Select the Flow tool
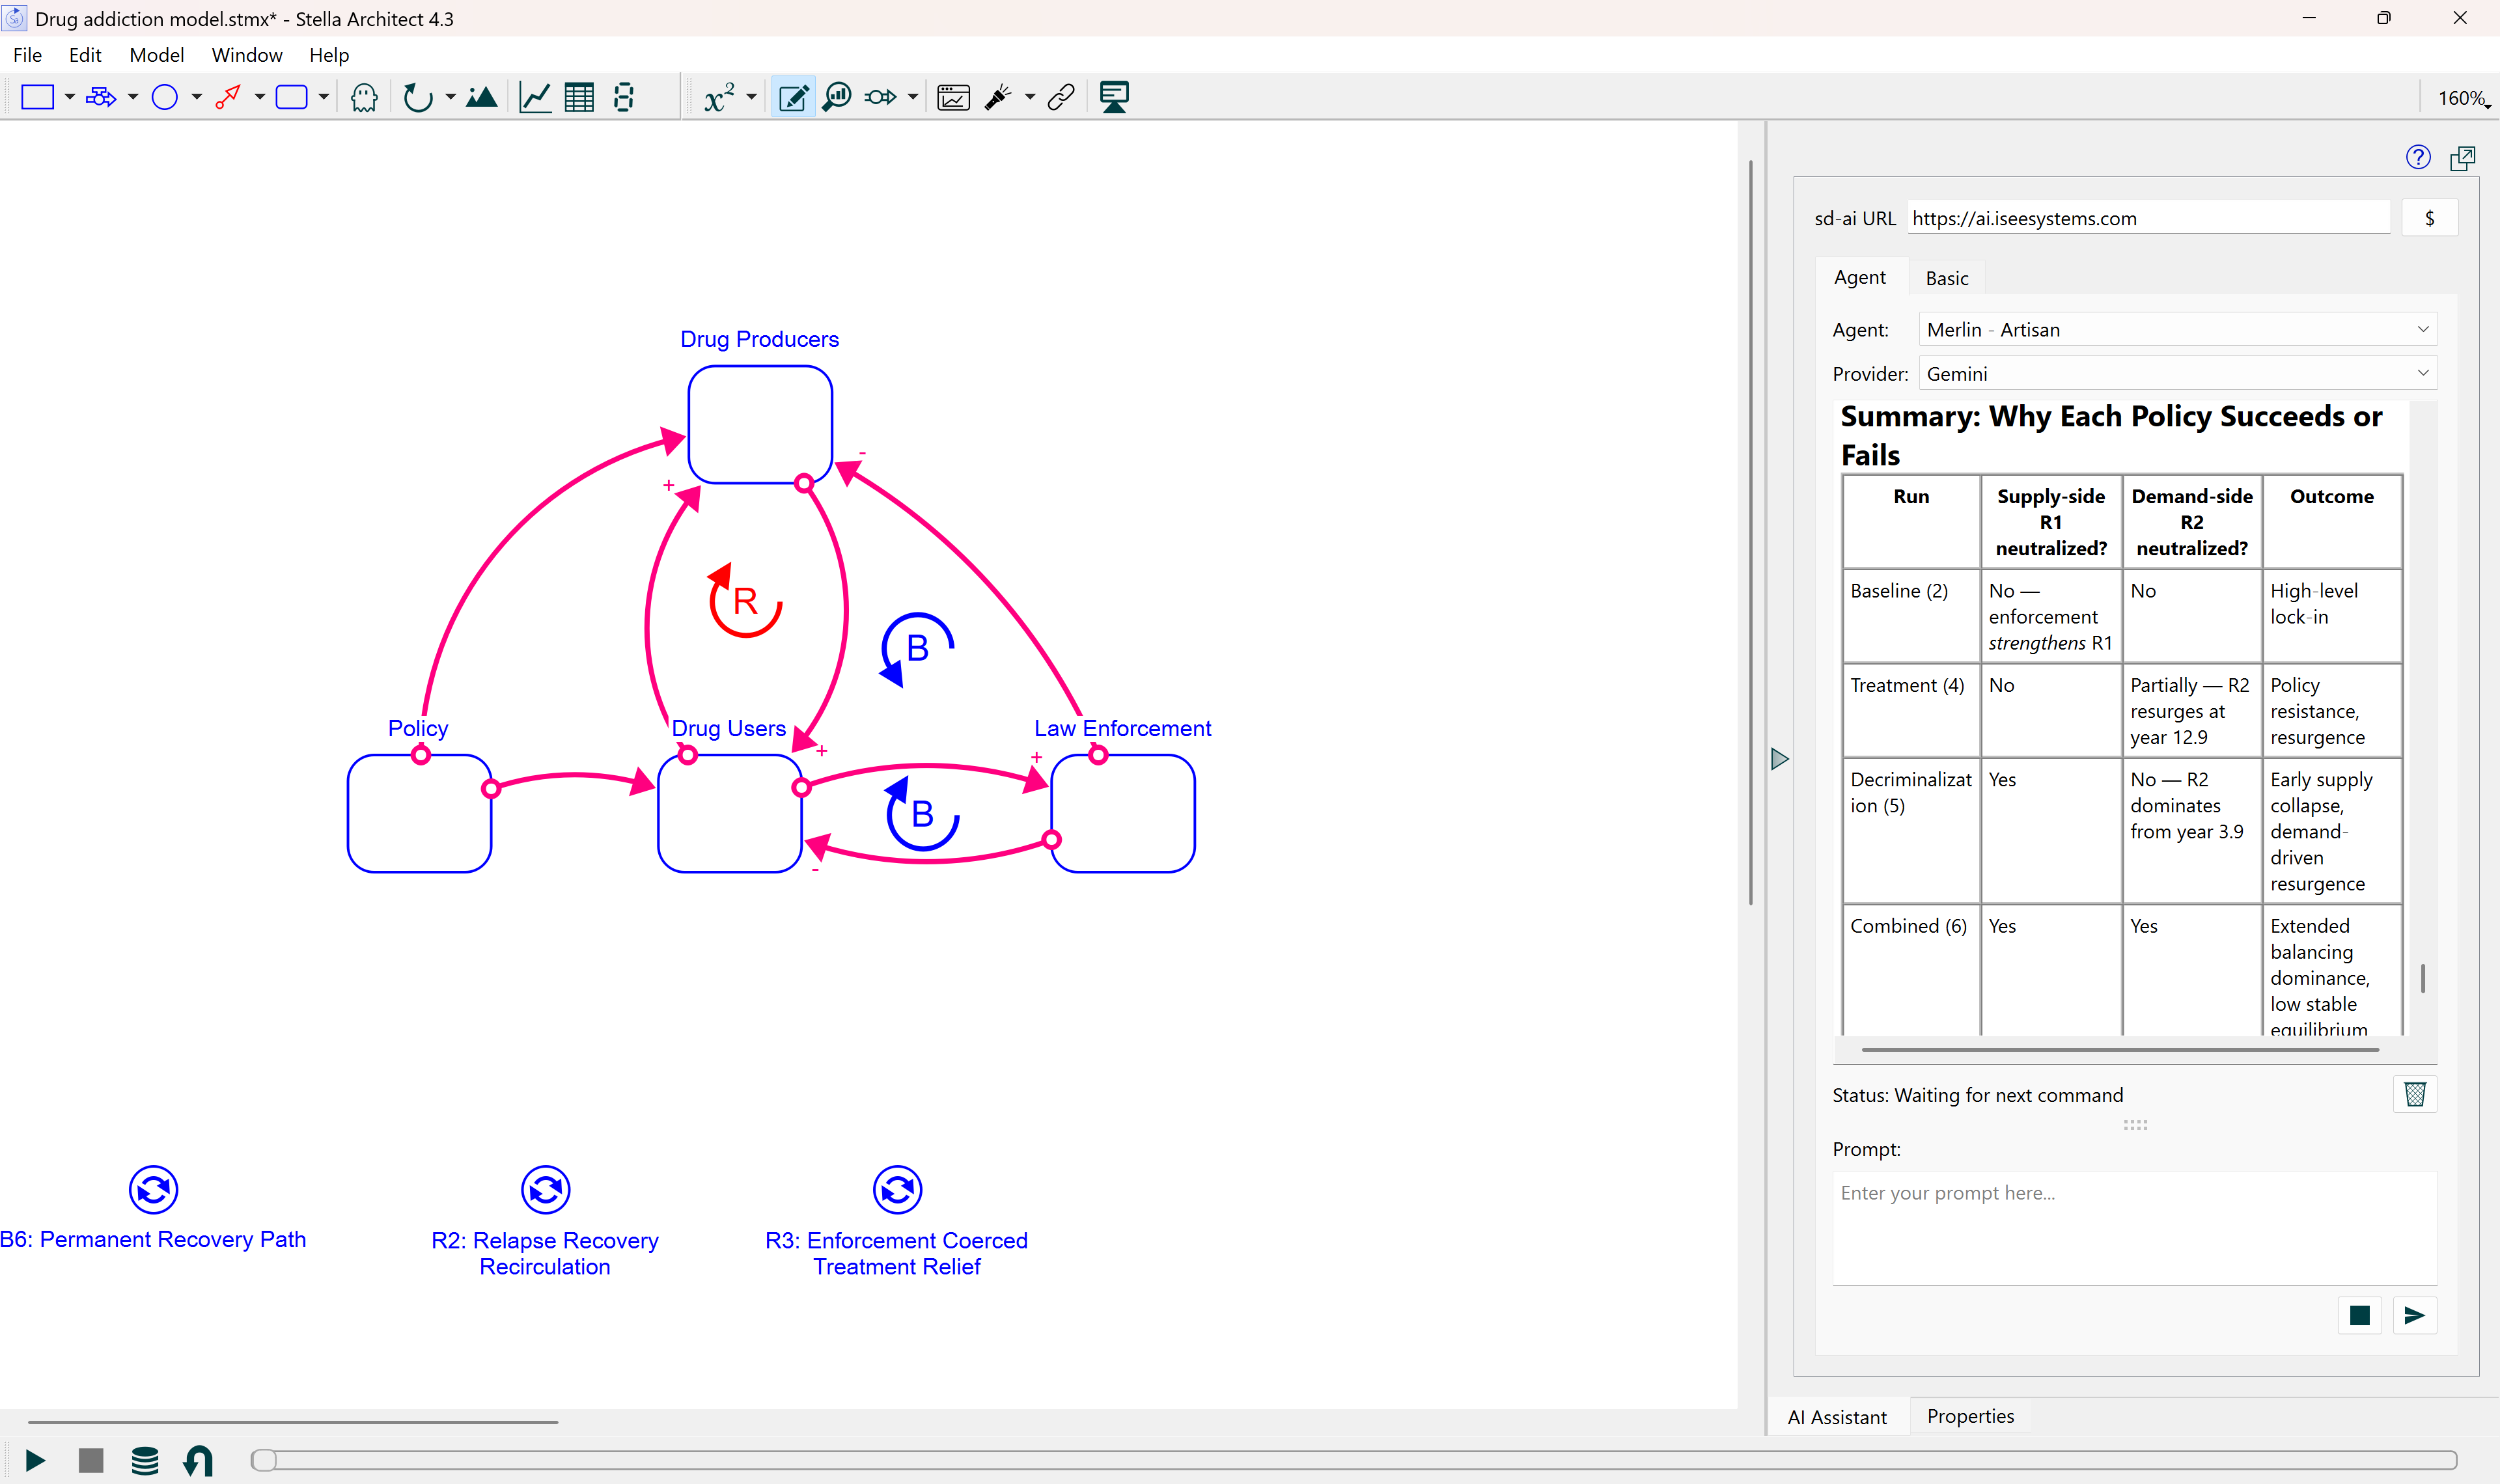This screenshot has height=1484, width=2500. coord(101,97)
